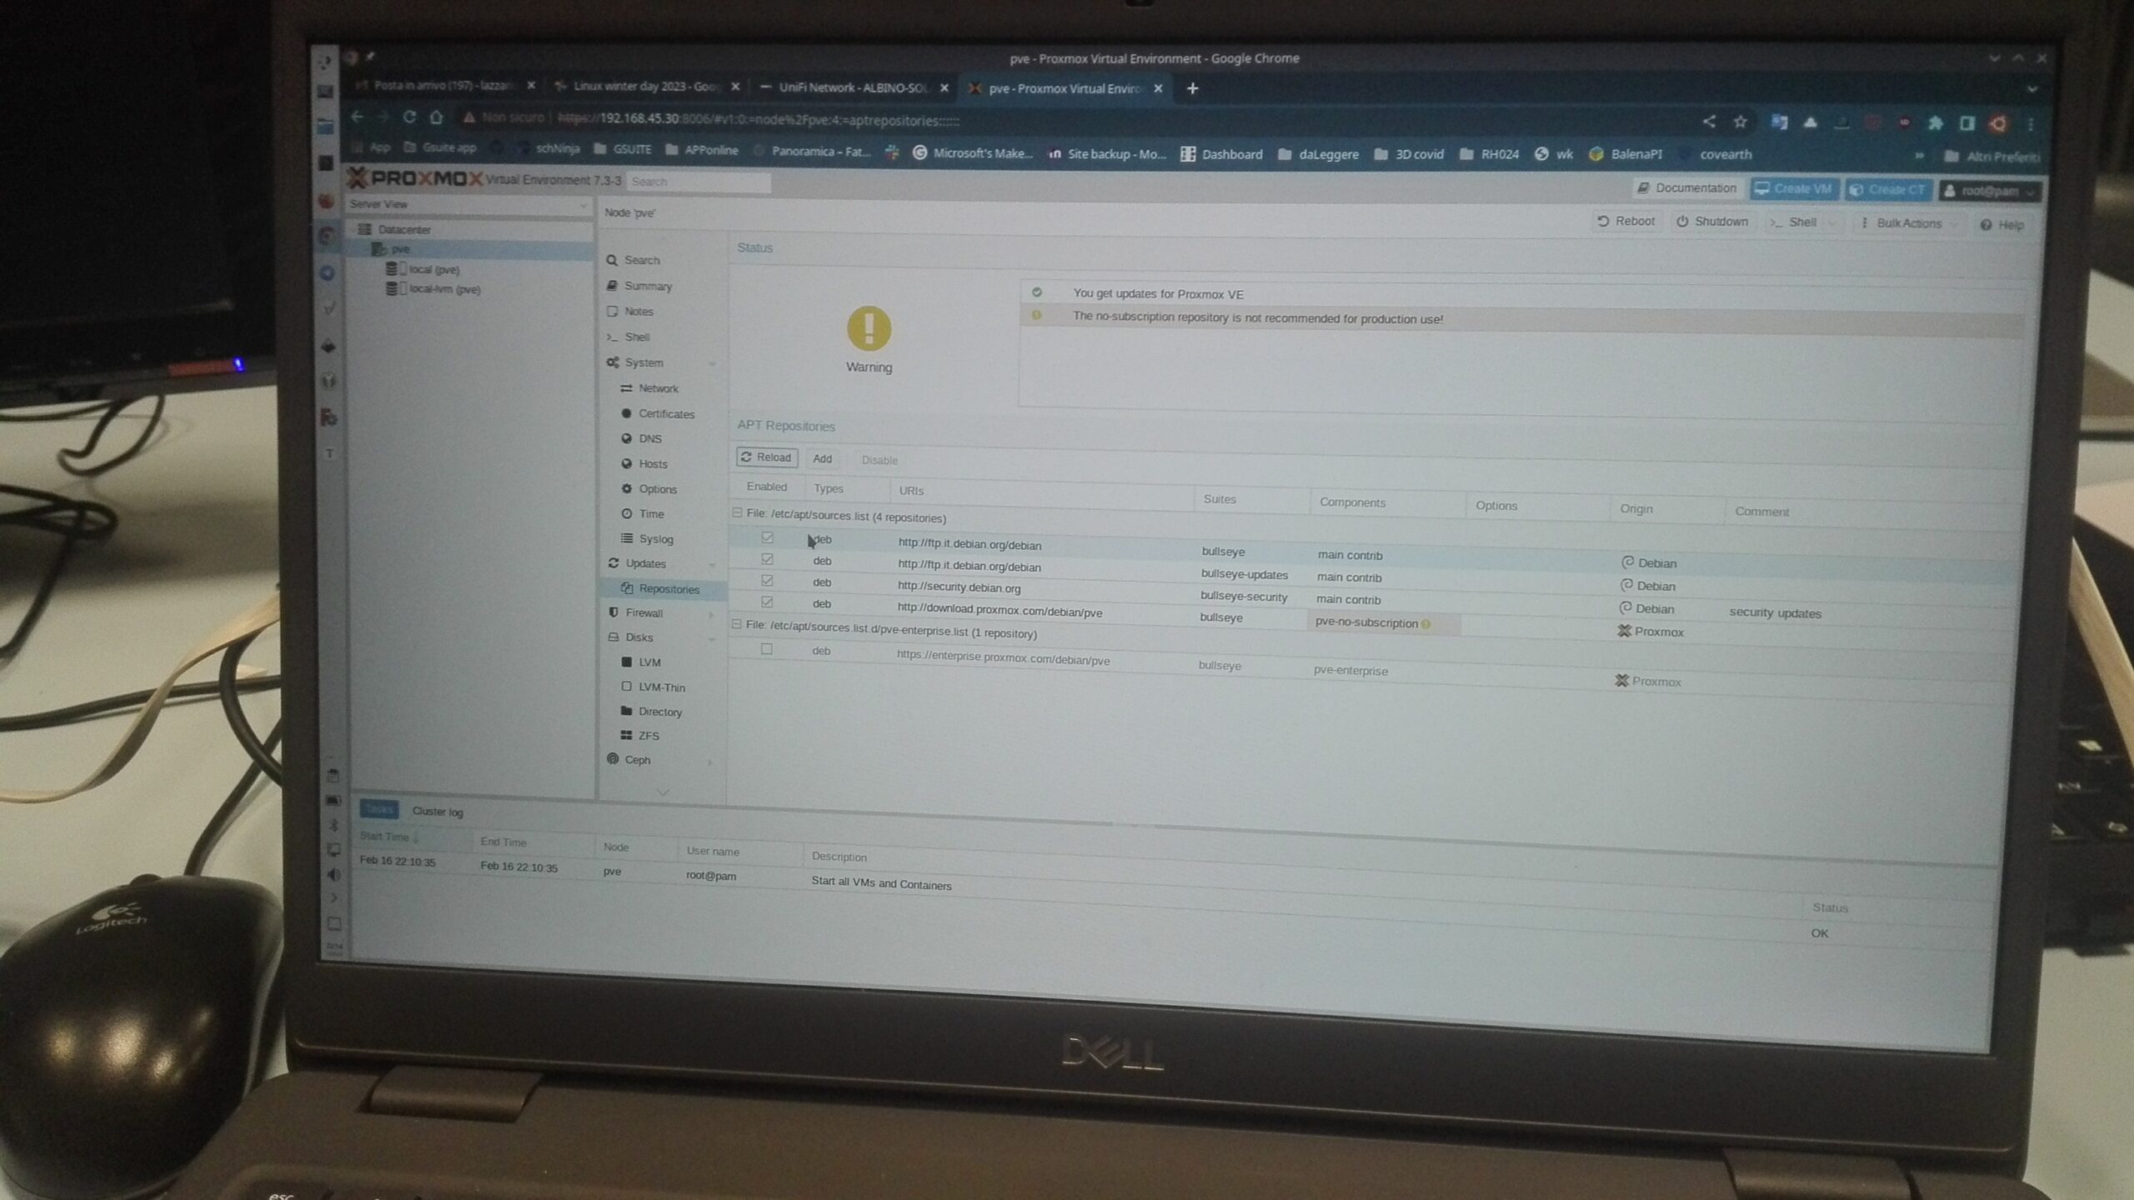Viewport: 2134px width, 1200px height.
Task: Open the BalenaPI bookmark
Action: click(1626, 154)
